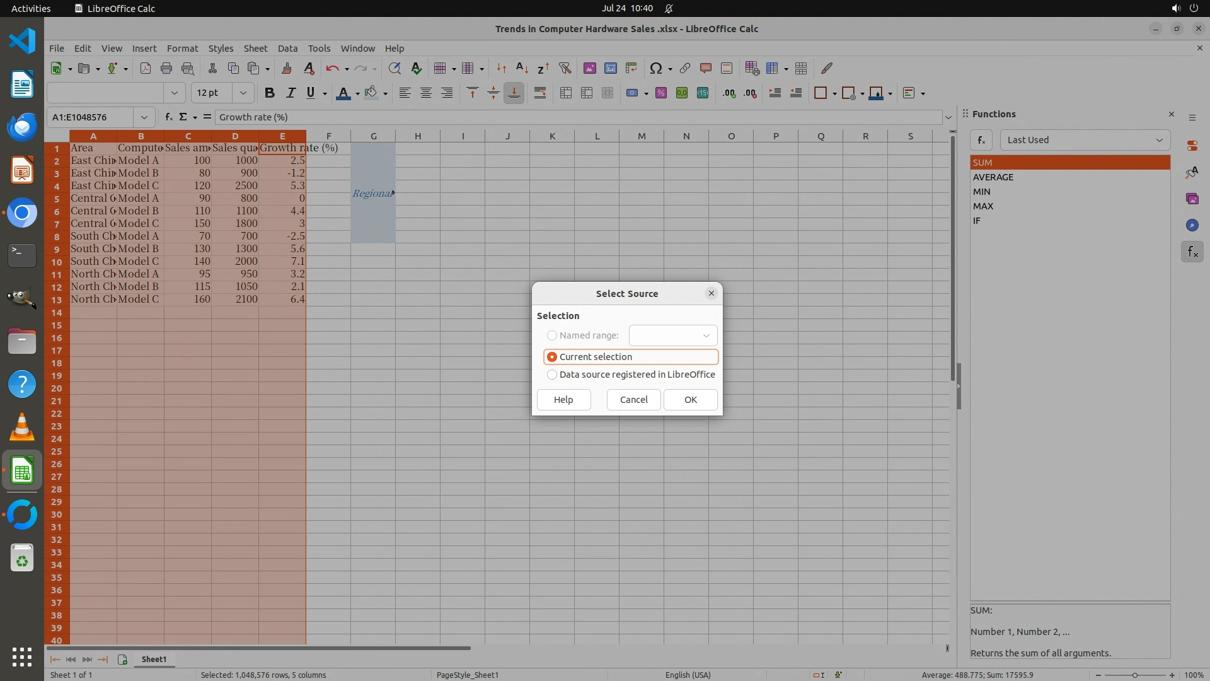Click the Insert Chart toolbar icon
Image resolution: width=1210 pixels, height=681 pixels.
(x=610, y=68)
